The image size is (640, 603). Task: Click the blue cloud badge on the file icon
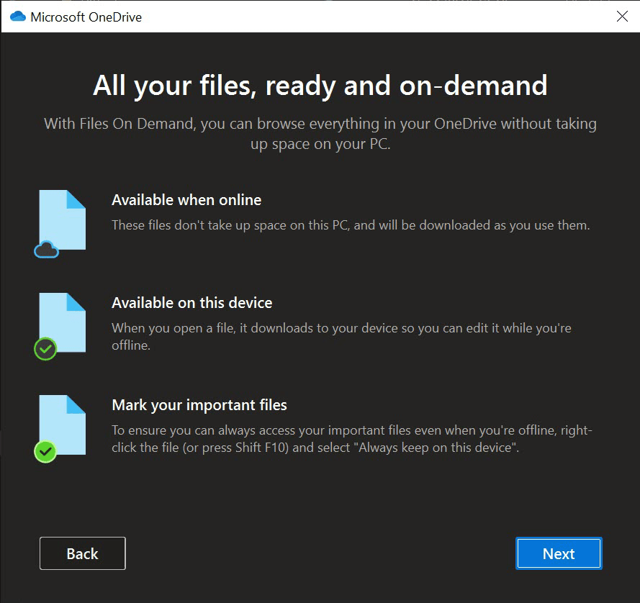click(46, 250)
